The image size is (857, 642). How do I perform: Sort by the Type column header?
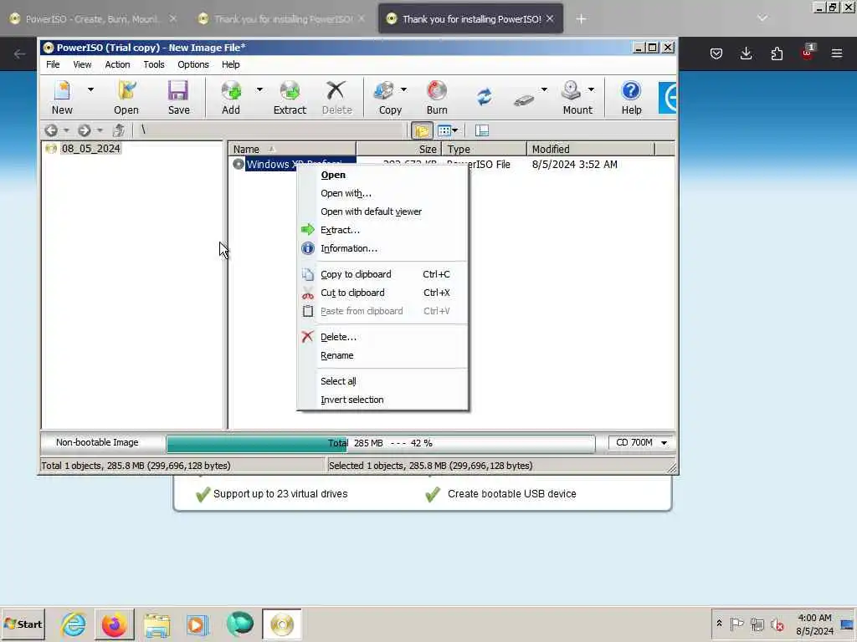pyautogui.click(x=485, y=149)
